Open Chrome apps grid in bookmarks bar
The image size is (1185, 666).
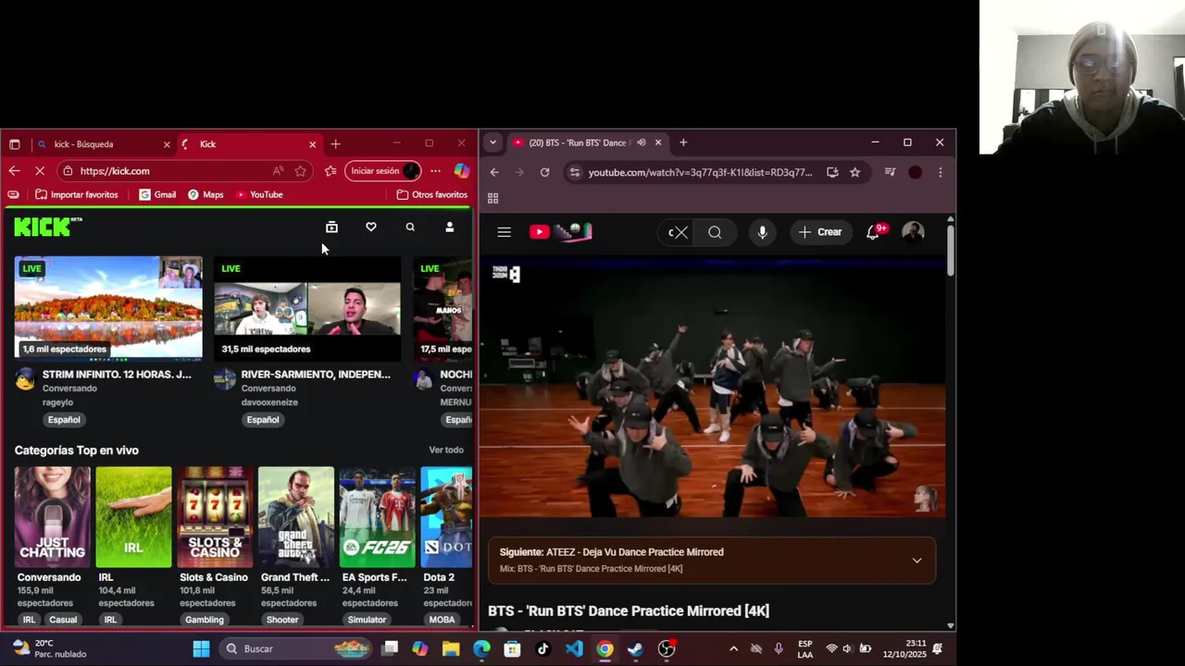tap(493, 198)
